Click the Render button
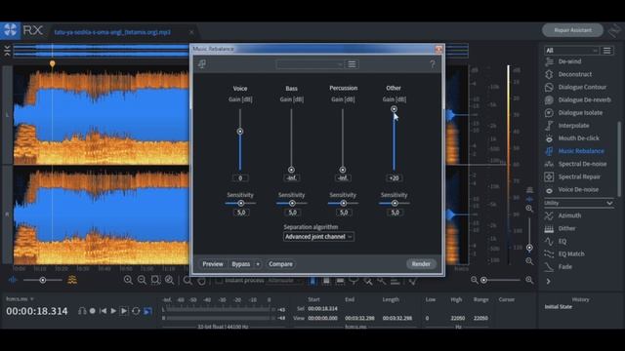 421,264
